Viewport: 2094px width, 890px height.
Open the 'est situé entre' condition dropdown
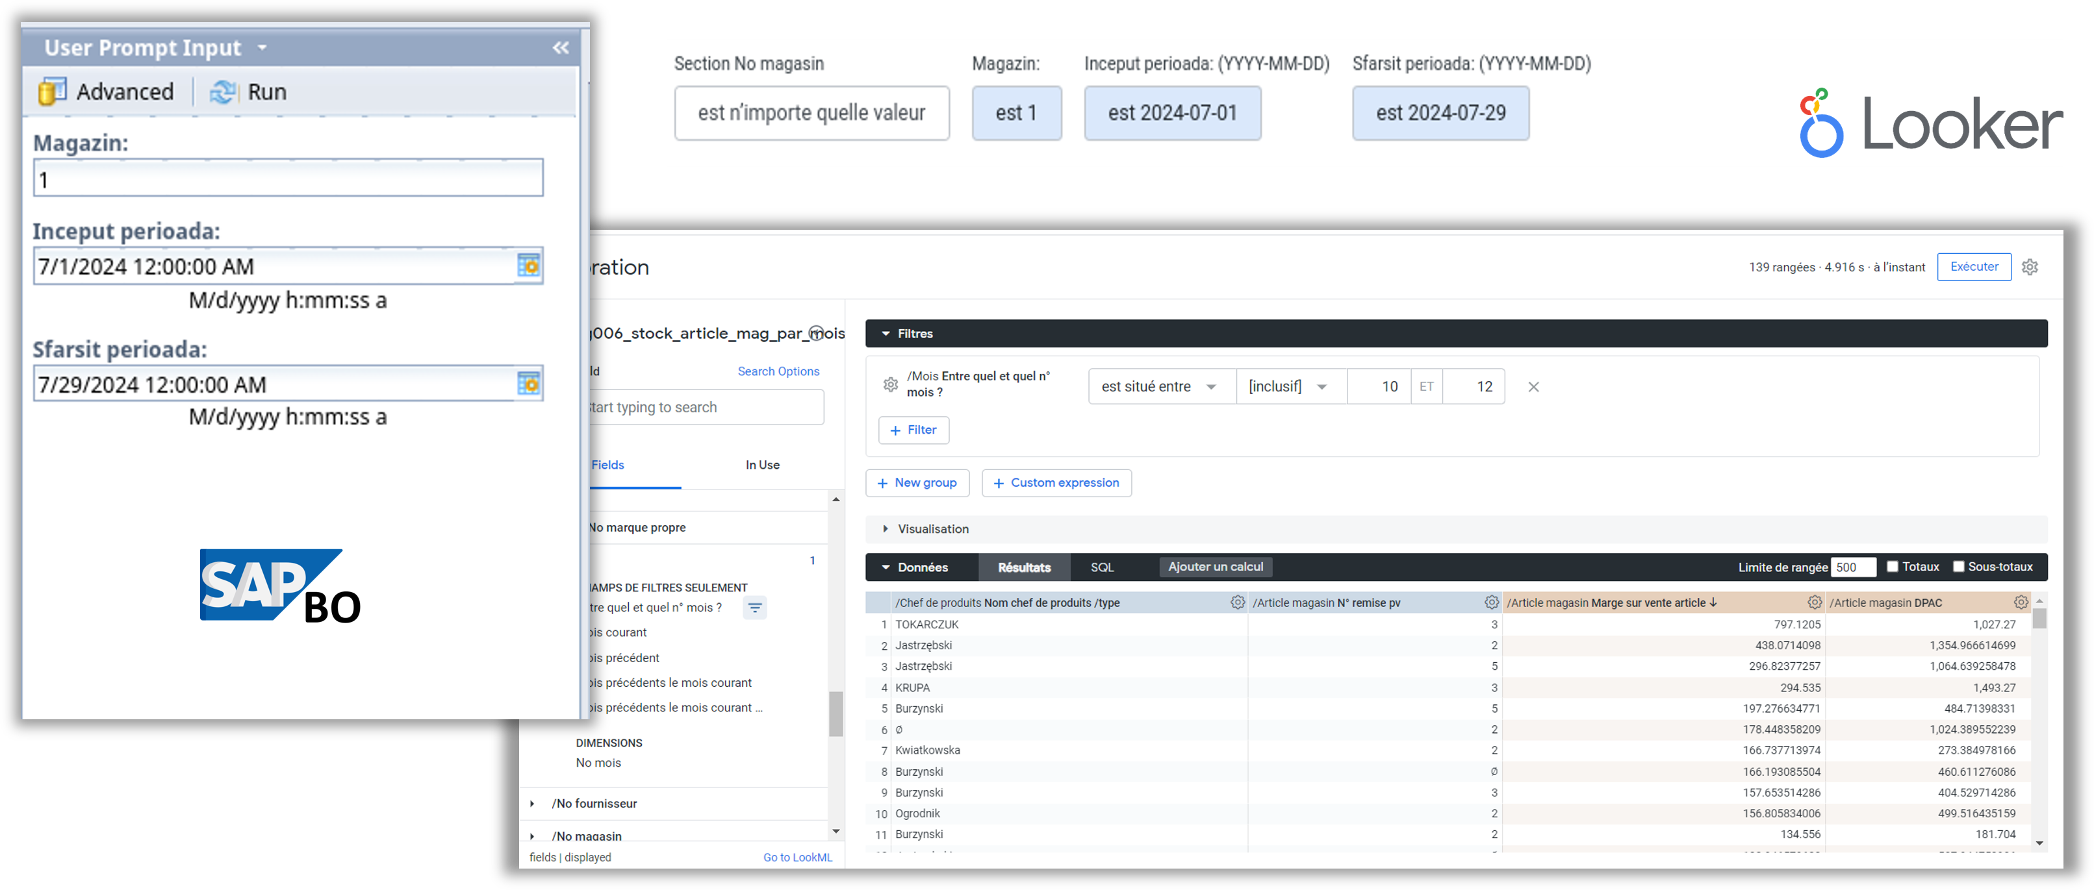point(1161,386)
